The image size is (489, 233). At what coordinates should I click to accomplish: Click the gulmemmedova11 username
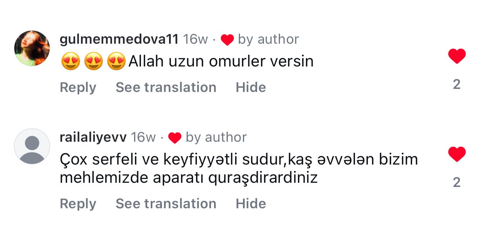[x=119, y=39]
